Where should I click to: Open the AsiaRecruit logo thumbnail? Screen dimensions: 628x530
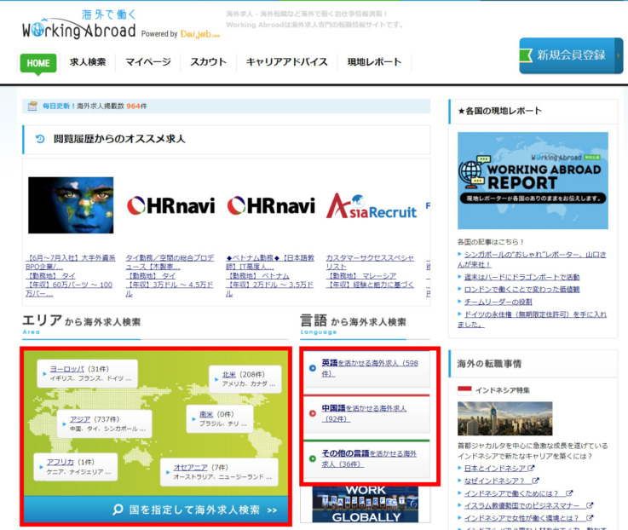(x=372, y=206)
